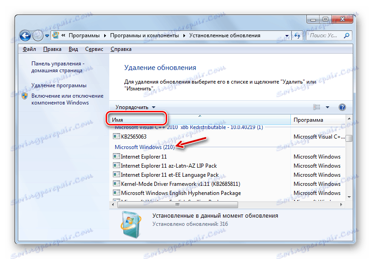Image resolution: width=371 pixels, height=259 pixels.
Task: Click the horizontal scrollbar thumb
Action: tap(178, 204)
